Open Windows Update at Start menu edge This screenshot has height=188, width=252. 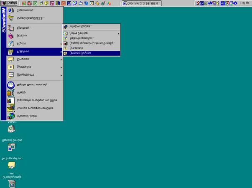point(35,116)
